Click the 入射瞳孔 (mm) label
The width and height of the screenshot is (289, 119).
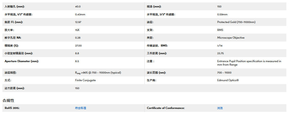click(x=16, y=7)
